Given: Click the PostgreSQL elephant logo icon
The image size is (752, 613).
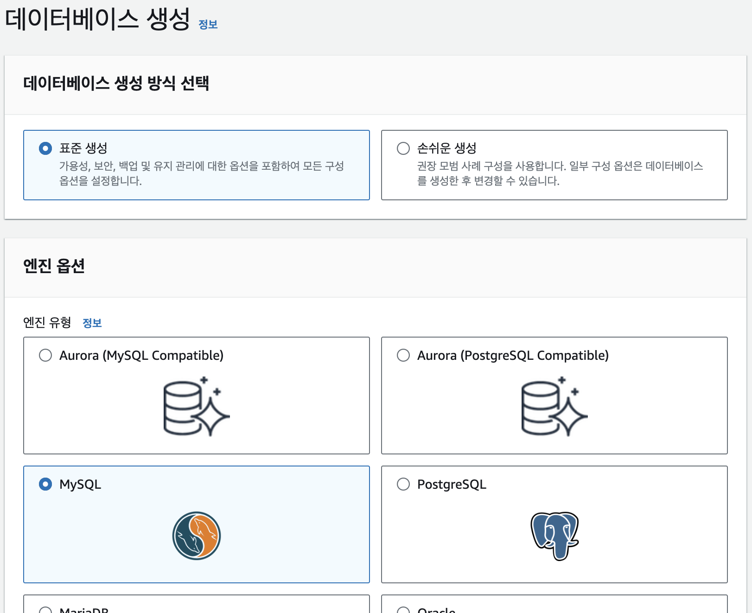Looking at the screenshot, I should click(554, 536).
